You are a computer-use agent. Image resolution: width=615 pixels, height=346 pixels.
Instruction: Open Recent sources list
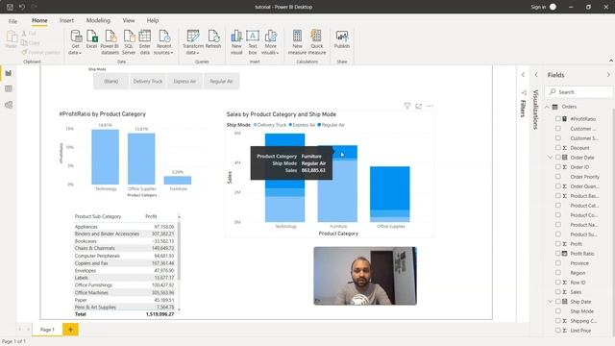click(163, 42)
